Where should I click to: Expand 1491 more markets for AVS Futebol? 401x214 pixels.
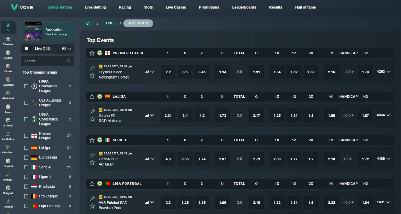tap(383, 202)
